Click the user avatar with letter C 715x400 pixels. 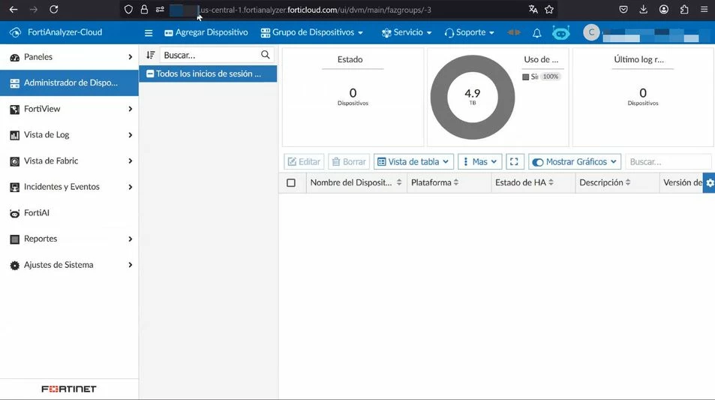tap(591, 32)
